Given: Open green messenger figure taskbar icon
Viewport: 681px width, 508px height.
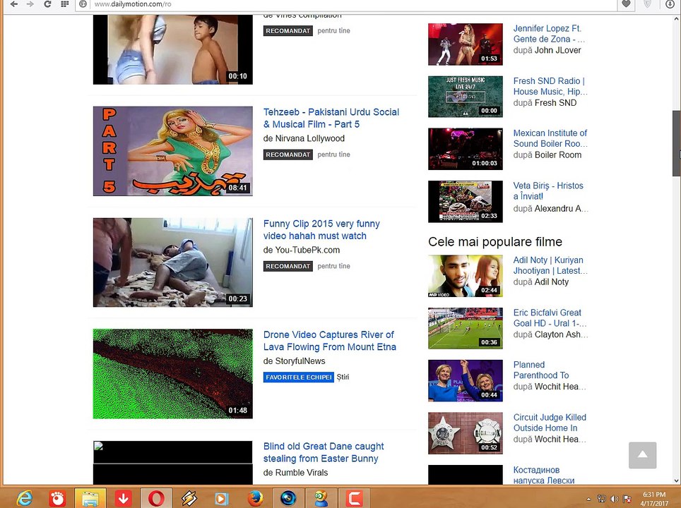Looking at the screenshot, I should [x=321, y=498].
